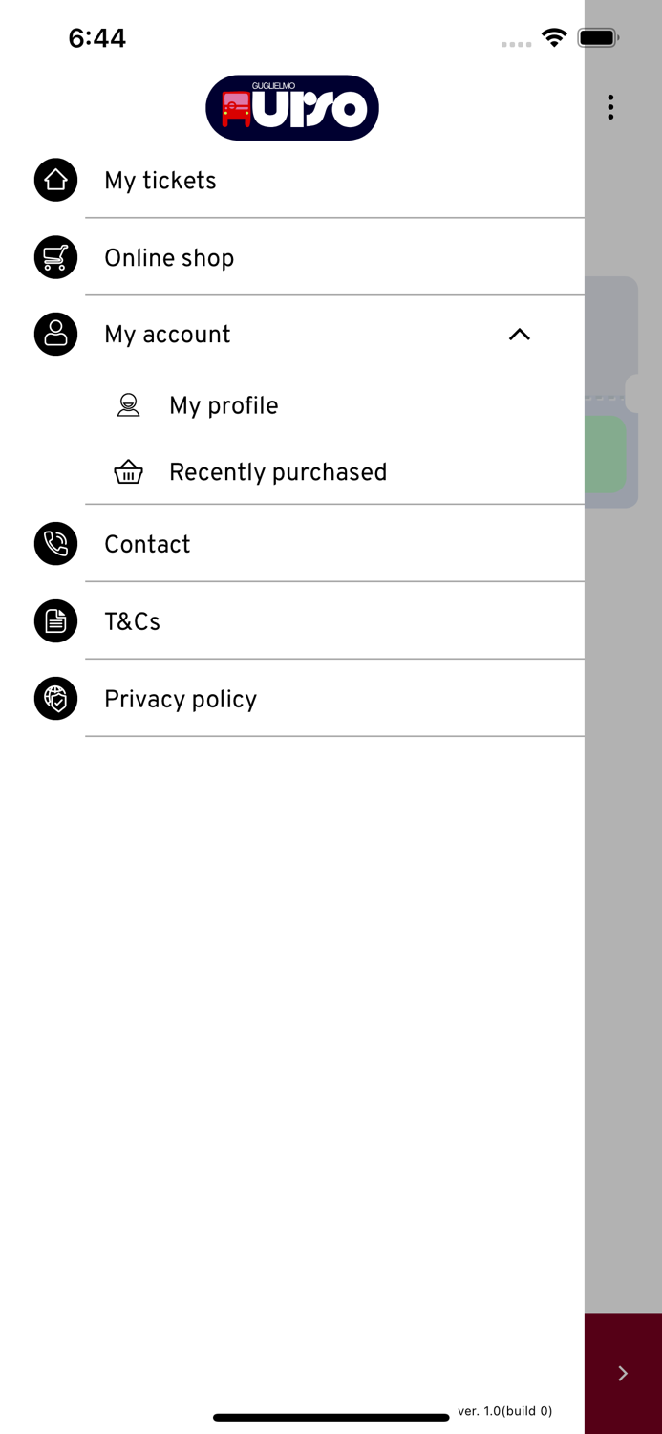Tap the phone icon for Contact
The image size is (662, 1434).
click(55, 544)
